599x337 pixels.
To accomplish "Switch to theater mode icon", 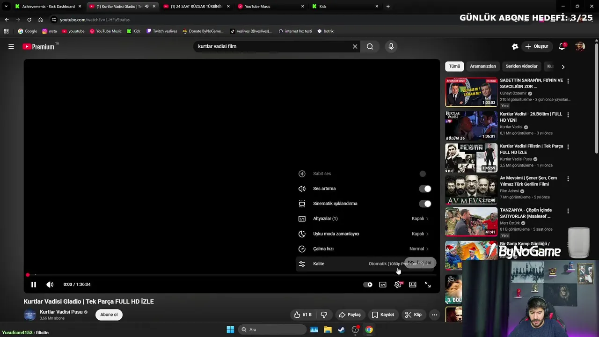I will (413, 285).
